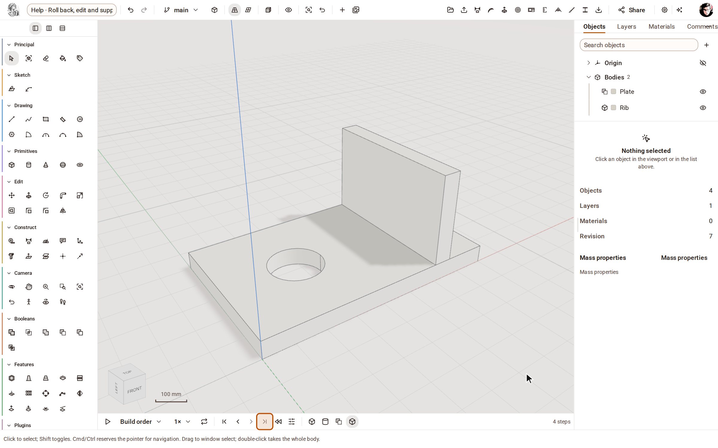Click the Zoom magnifier in Camera

46,287
